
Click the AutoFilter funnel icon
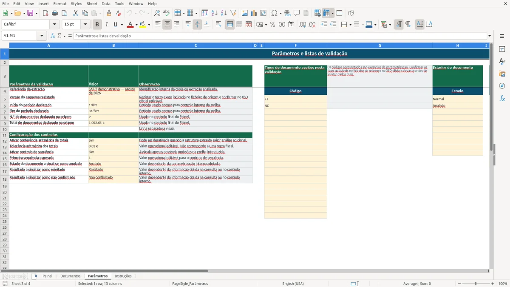[x=233, y=13]
